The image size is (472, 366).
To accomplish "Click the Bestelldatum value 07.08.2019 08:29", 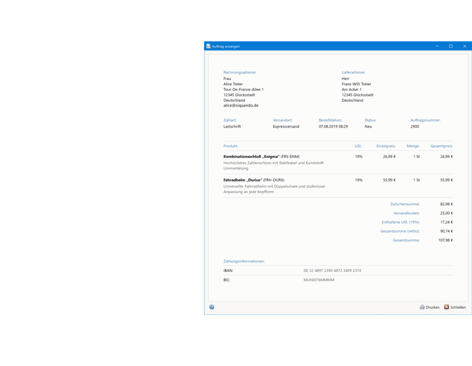I will [333, 127].
